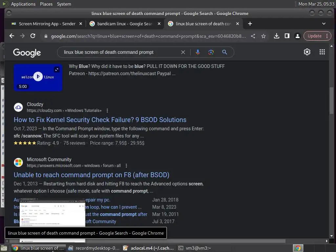336x252 pixels.
Task: Click the forward navigation arrow
Action: click(22, 36)
